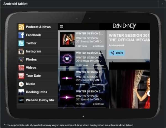Viewport: 166px width, 128px height.
Task: Click the Photos camera lens icon
Action: 21,59
